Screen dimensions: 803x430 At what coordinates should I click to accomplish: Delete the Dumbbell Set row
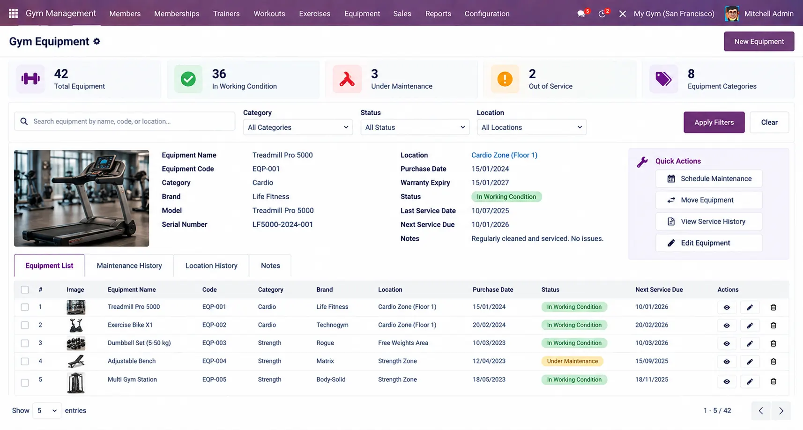click(773, 343)
